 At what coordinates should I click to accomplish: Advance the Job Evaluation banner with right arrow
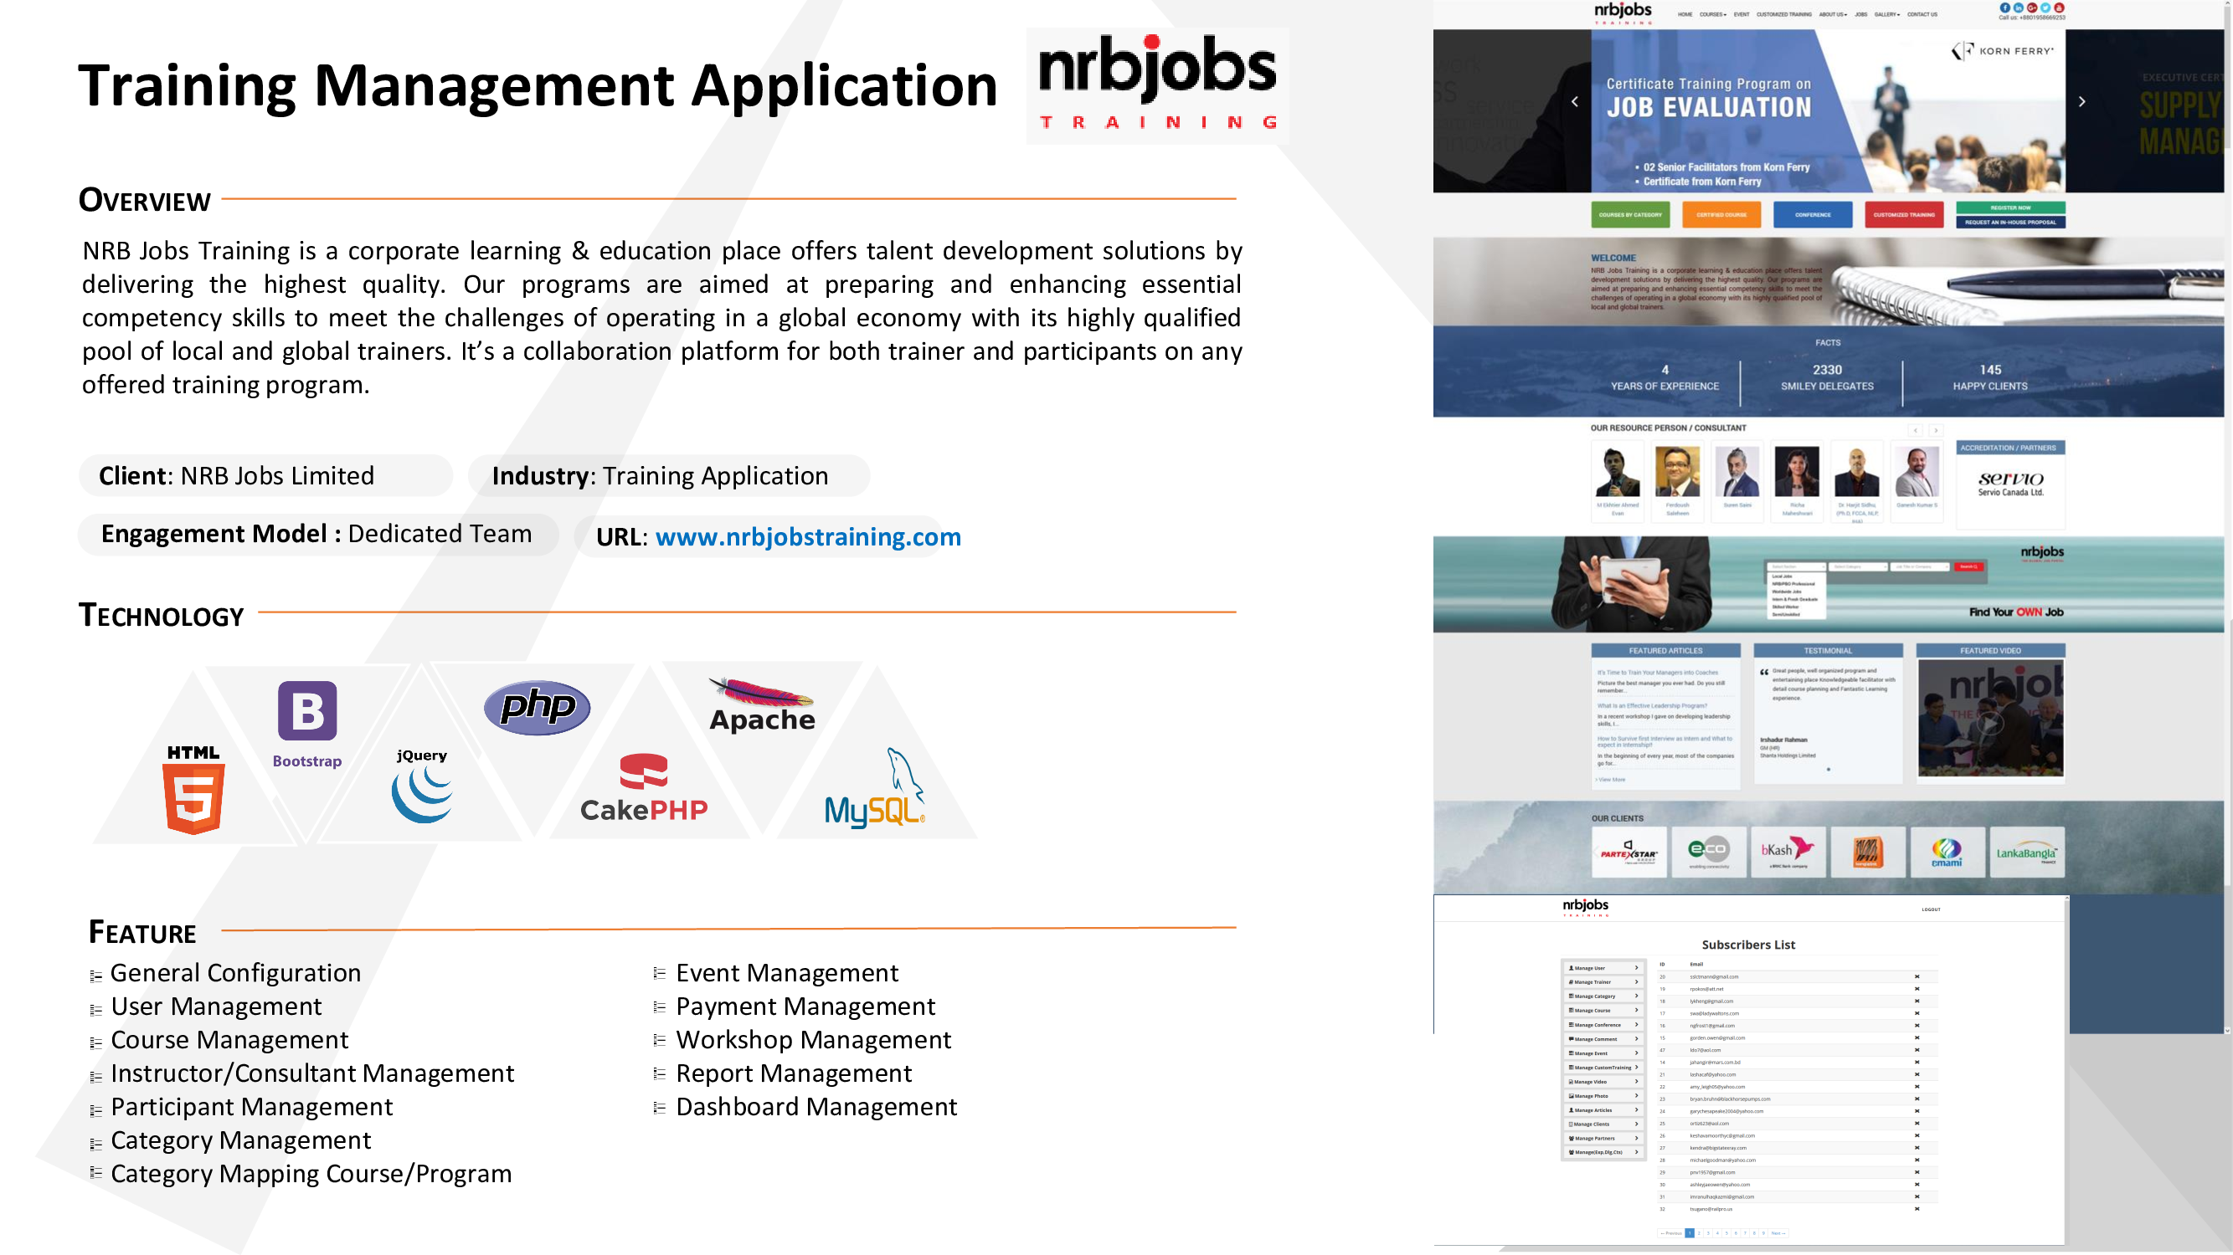tap(2082, 101)
